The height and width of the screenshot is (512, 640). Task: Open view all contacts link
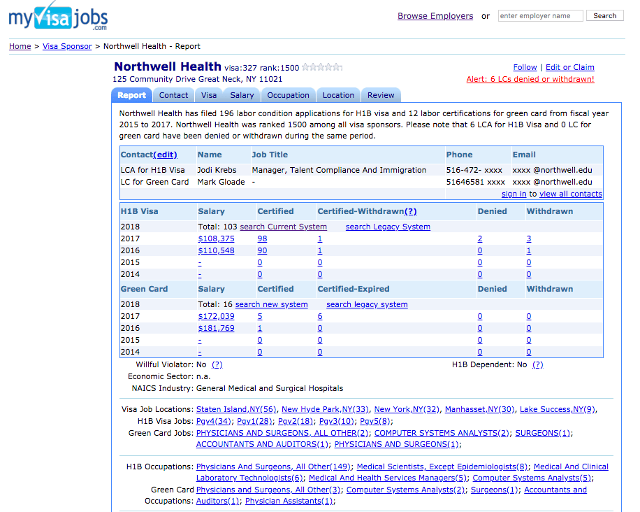point(571,194)
